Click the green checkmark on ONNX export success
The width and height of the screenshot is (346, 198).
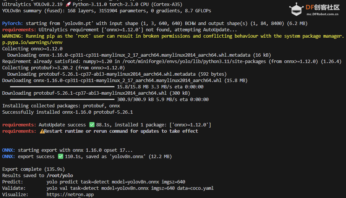(60, 157)
